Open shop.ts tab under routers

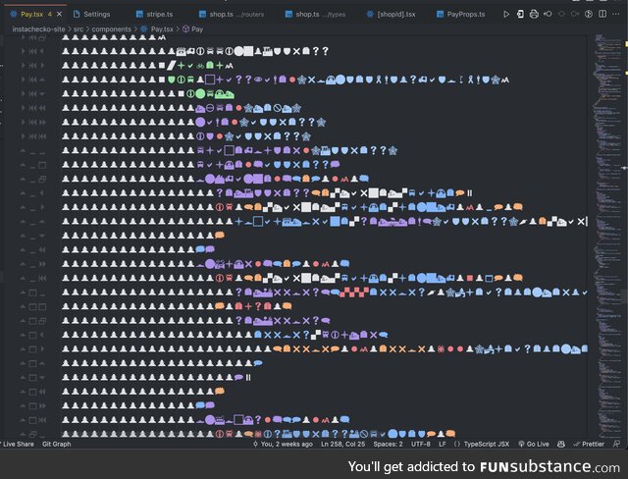tap(232, 15)
